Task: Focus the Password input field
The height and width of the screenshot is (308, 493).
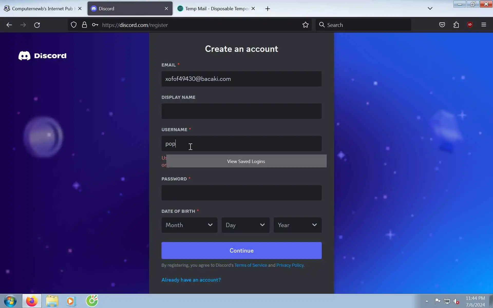Action: 241,193
